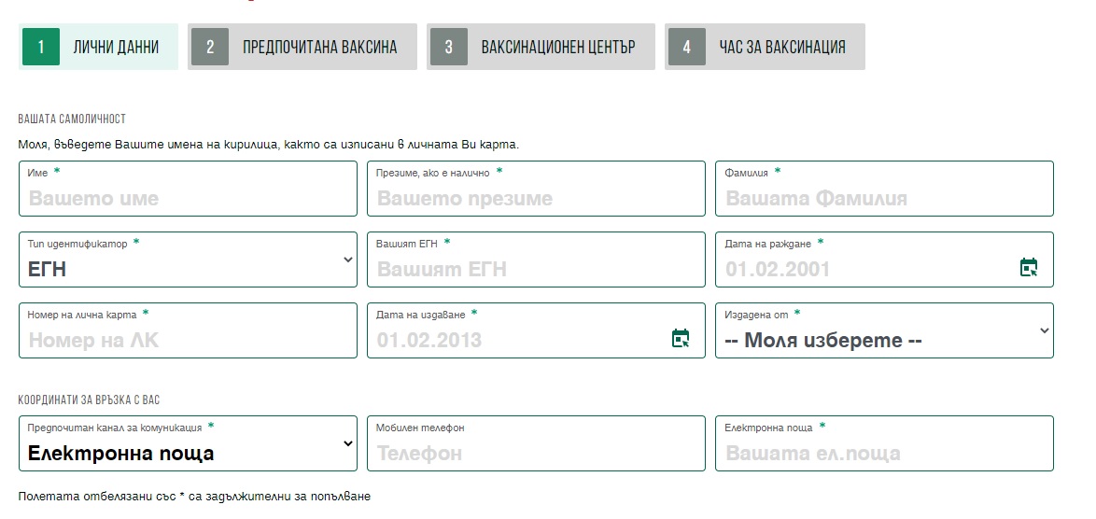Focus the Електронна поща input field
1096x519 pixels.
884,443
